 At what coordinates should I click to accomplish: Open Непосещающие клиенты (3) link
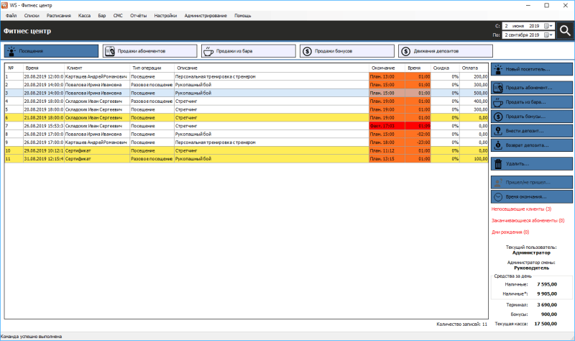521,209
